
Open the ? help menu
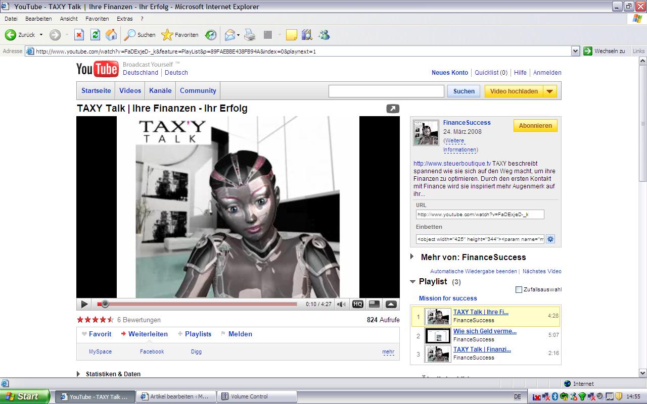point(142,19)
